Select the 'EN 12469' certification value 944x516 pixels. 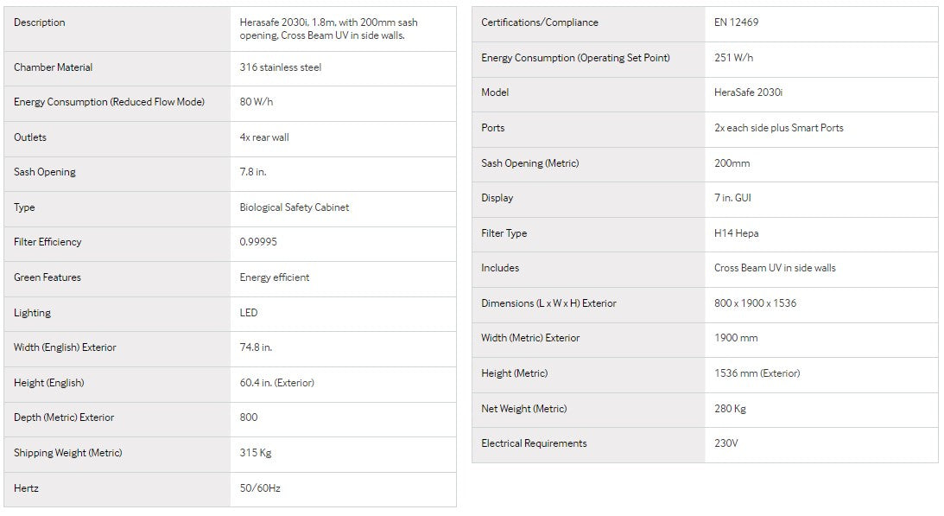pos(736,22)
